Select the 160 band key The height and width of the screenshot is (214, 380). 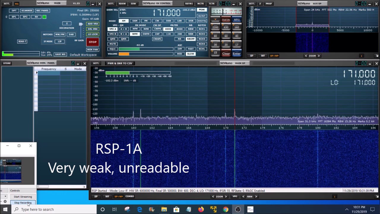(x=237, y=27)
